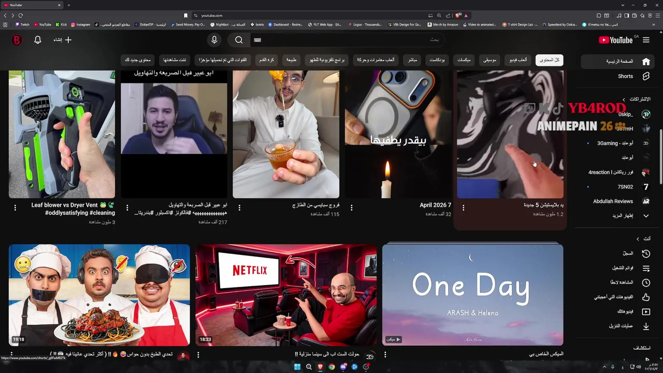
Task: Open the الاشتراكات subscriptions section header
Action: click(636, 99)
